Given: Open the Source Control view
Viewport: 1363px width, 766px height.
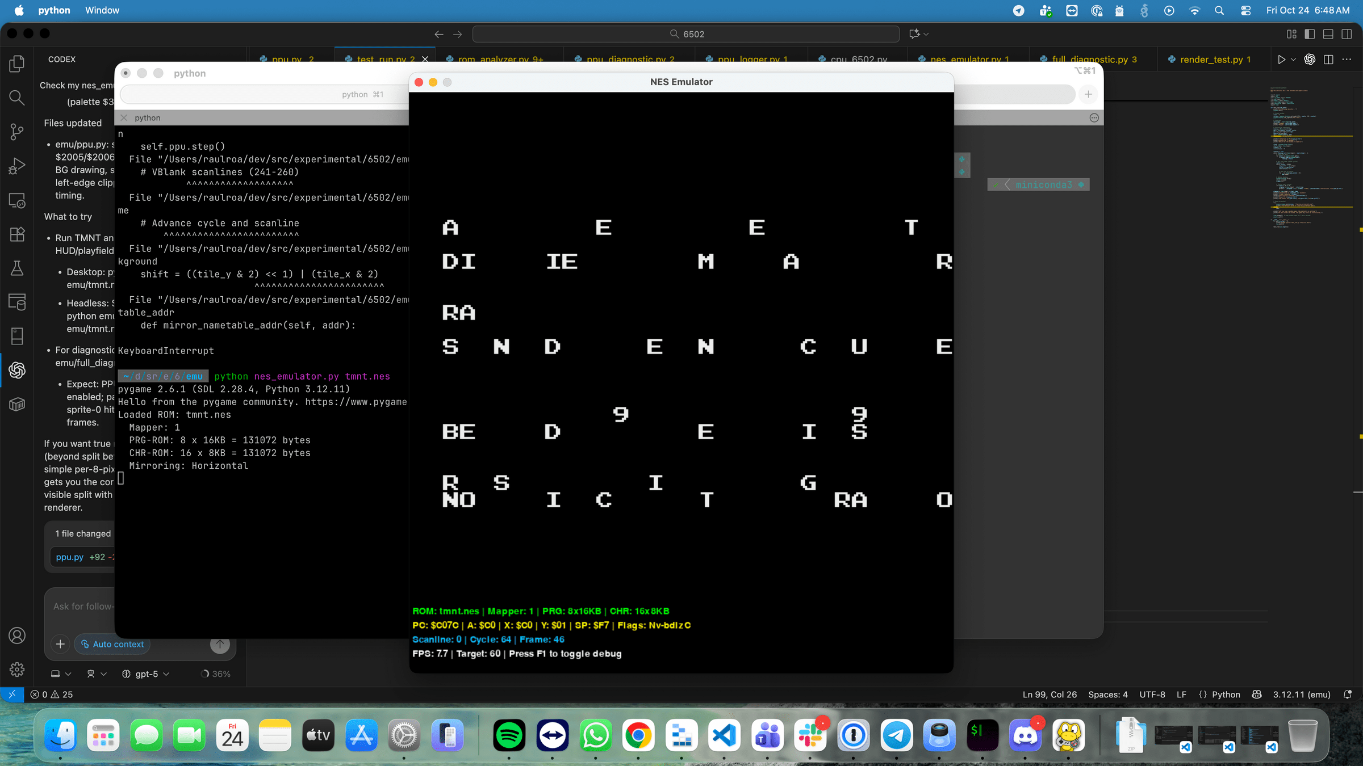Looking at the screenshot, I should click(x=17, y=132).
